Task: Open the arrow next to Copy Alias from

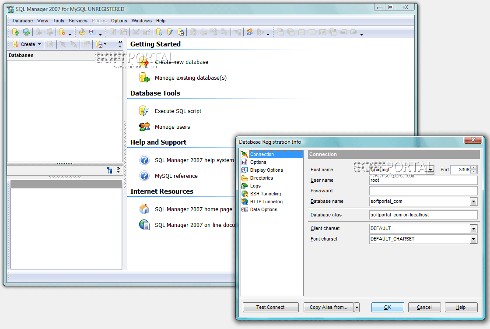Action: tap(357, 308)
